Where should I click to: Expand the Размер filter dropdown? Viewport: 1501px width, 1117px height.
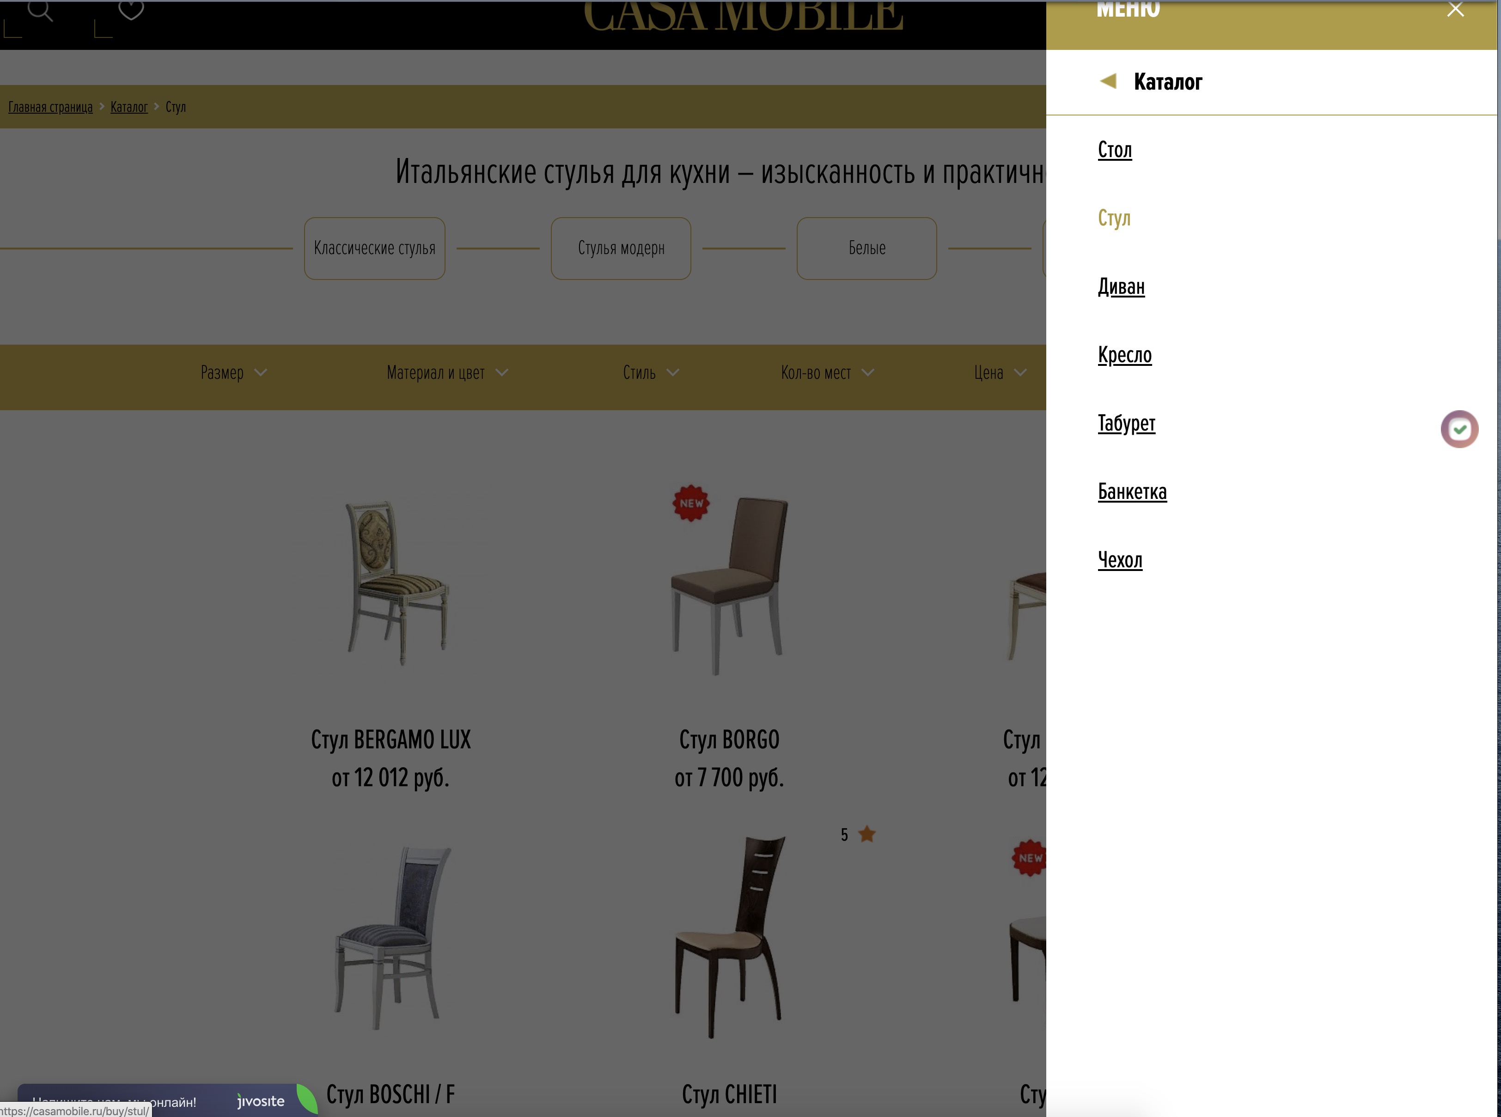[233, 372]
